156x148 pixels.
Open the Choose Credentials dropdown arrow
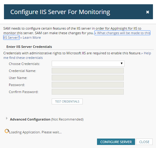click(122, 63)
